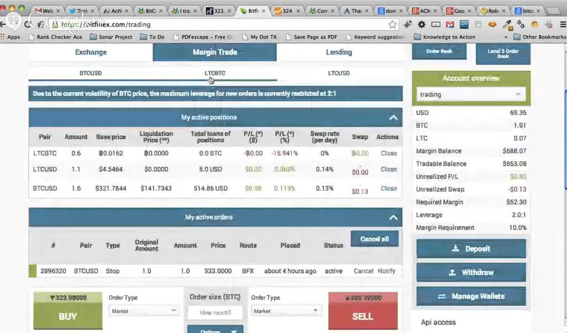The width and height of the screenshot is (567, 333).
Task: Cancel order 2896320
Action: click(x=363, y=271)
